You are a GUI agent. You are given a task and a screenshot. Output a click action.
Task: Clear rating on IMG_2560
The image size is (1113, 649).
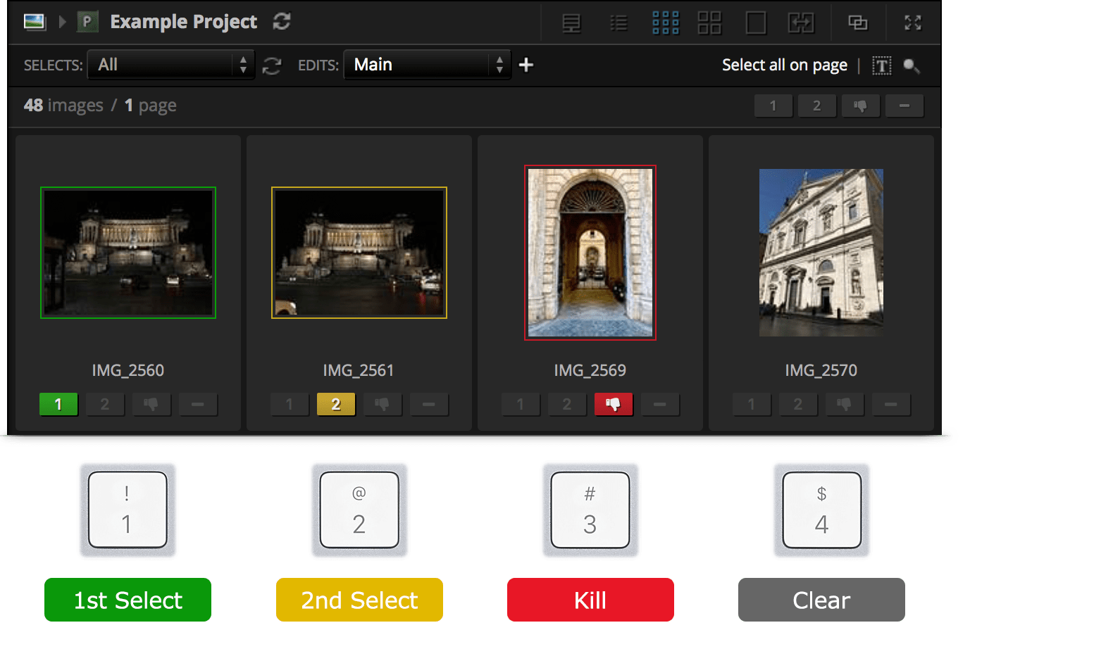point(198,405)
